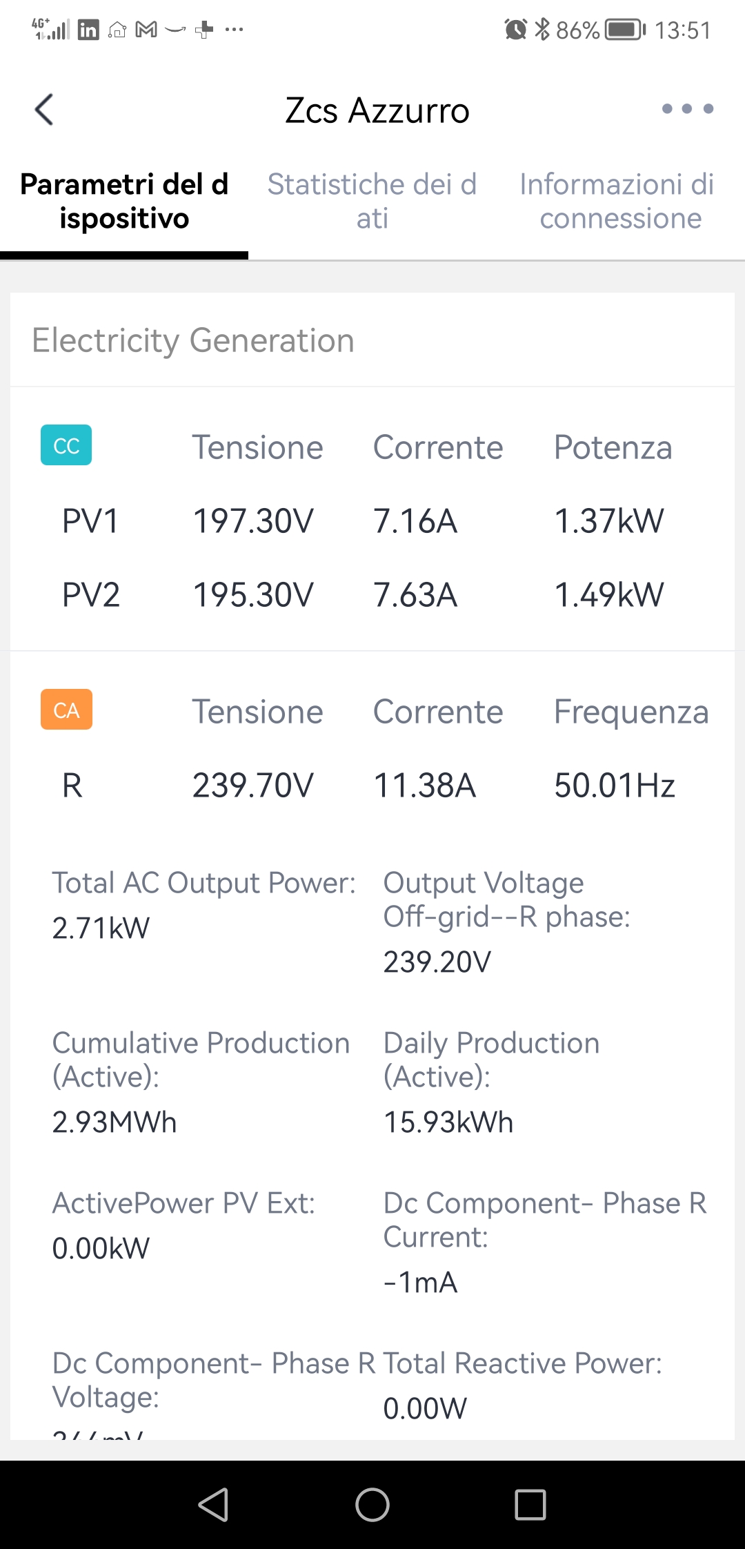Tap the Android back navigation triangle
Image resolution: width=745 pixels, height=1549 pixels.
click(214, 1504)
